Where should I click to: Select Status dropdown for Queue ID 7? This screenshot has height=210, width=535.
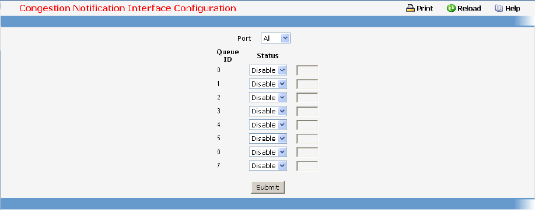[x=268, y=166]
